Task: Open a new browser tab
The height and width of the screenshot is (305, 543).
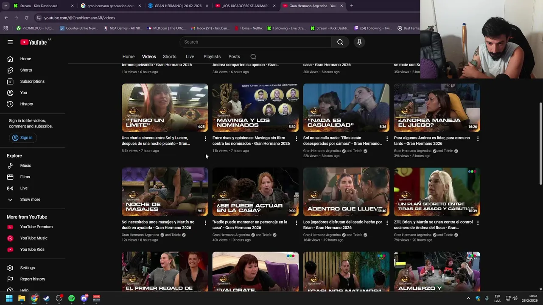Action: 352,6
